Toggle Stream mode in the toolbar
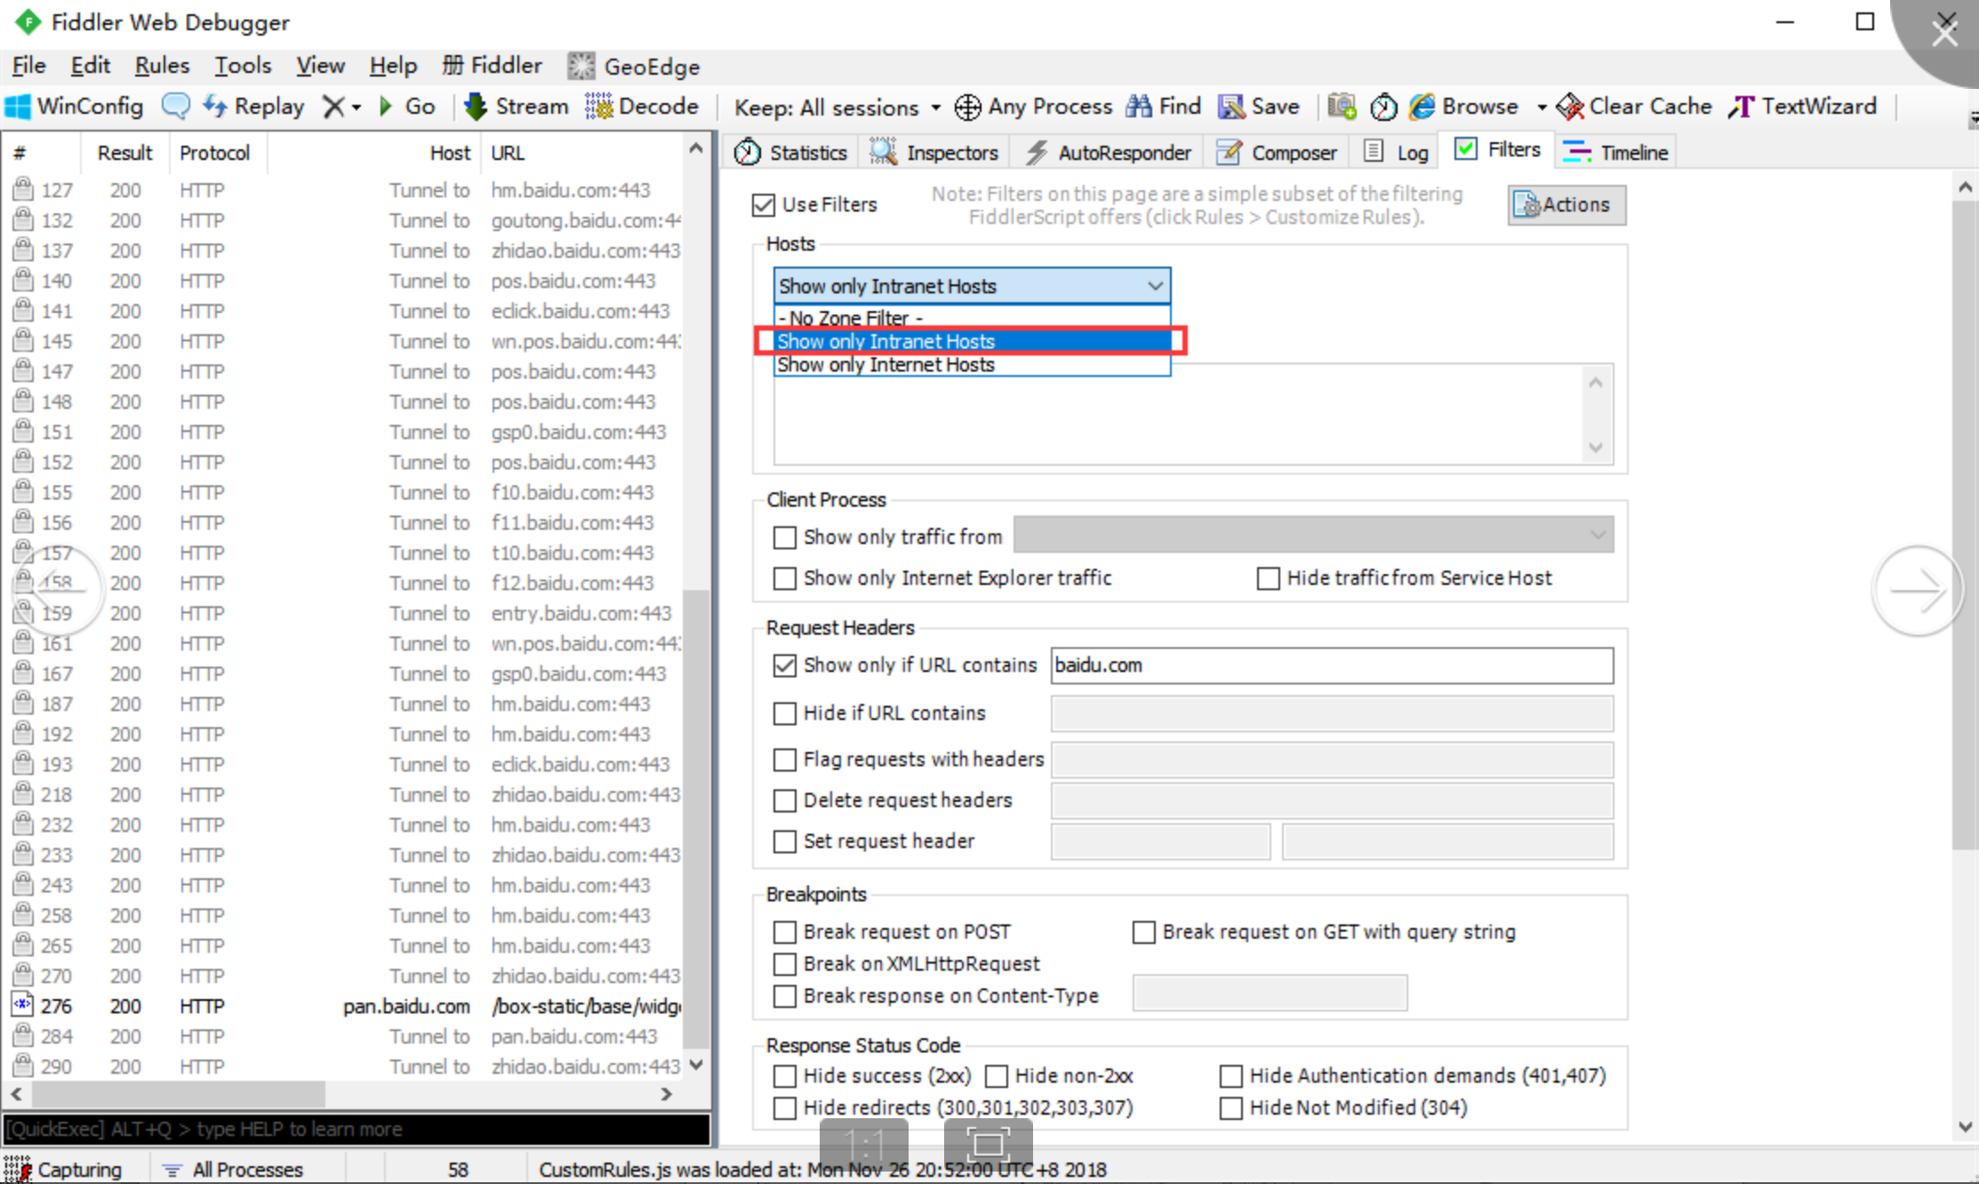Viewport: 1979px width, 1184px height. [x=517, y=107]
